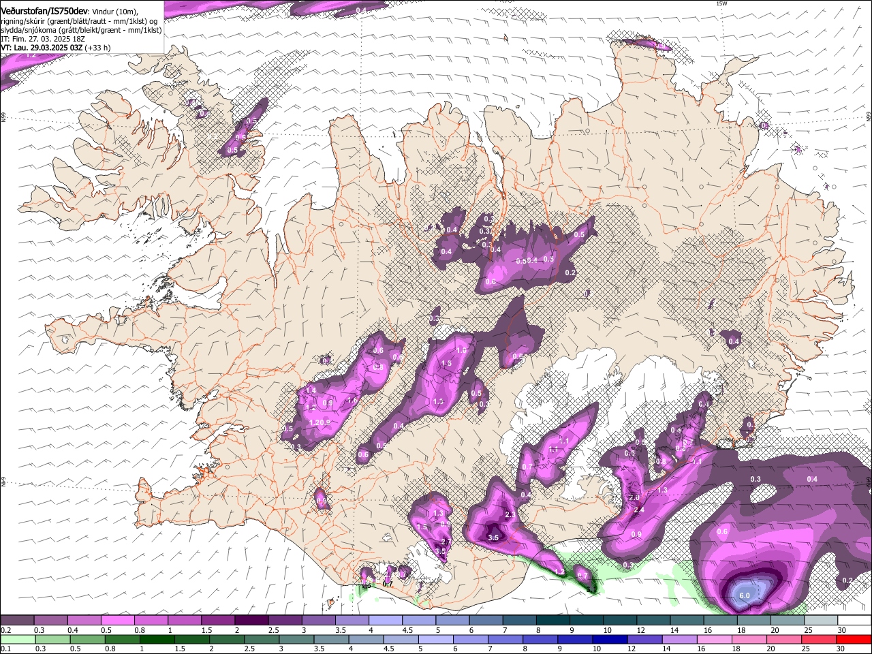Pick top legend pale grey swatch 25 to 30

click(x=821, y=621)
